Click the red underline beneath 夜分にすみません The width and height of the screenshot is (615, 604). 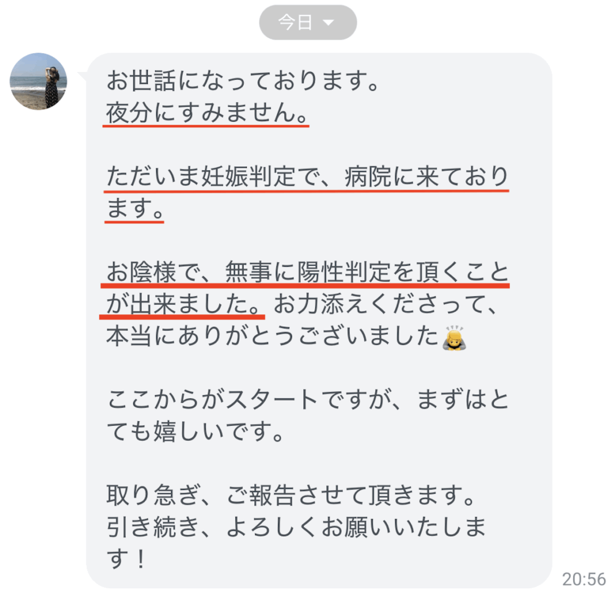206,126
